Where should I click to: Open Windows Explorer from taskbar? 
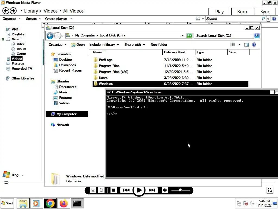[x=23, y=203]
